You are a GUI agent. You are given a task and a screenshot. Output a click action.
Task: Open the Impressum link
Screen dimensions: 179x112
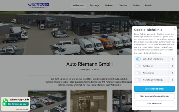click(138, 53)
